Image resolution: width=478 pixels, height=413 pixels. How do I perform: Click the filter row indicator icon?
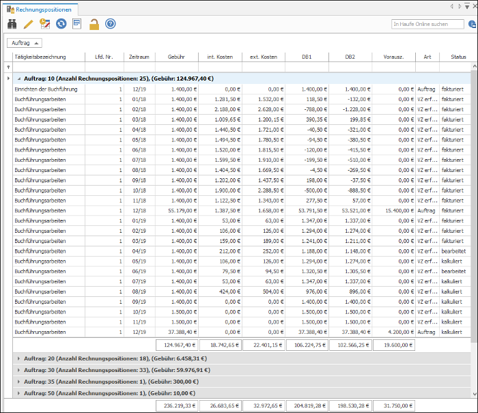tap(8, 67)
